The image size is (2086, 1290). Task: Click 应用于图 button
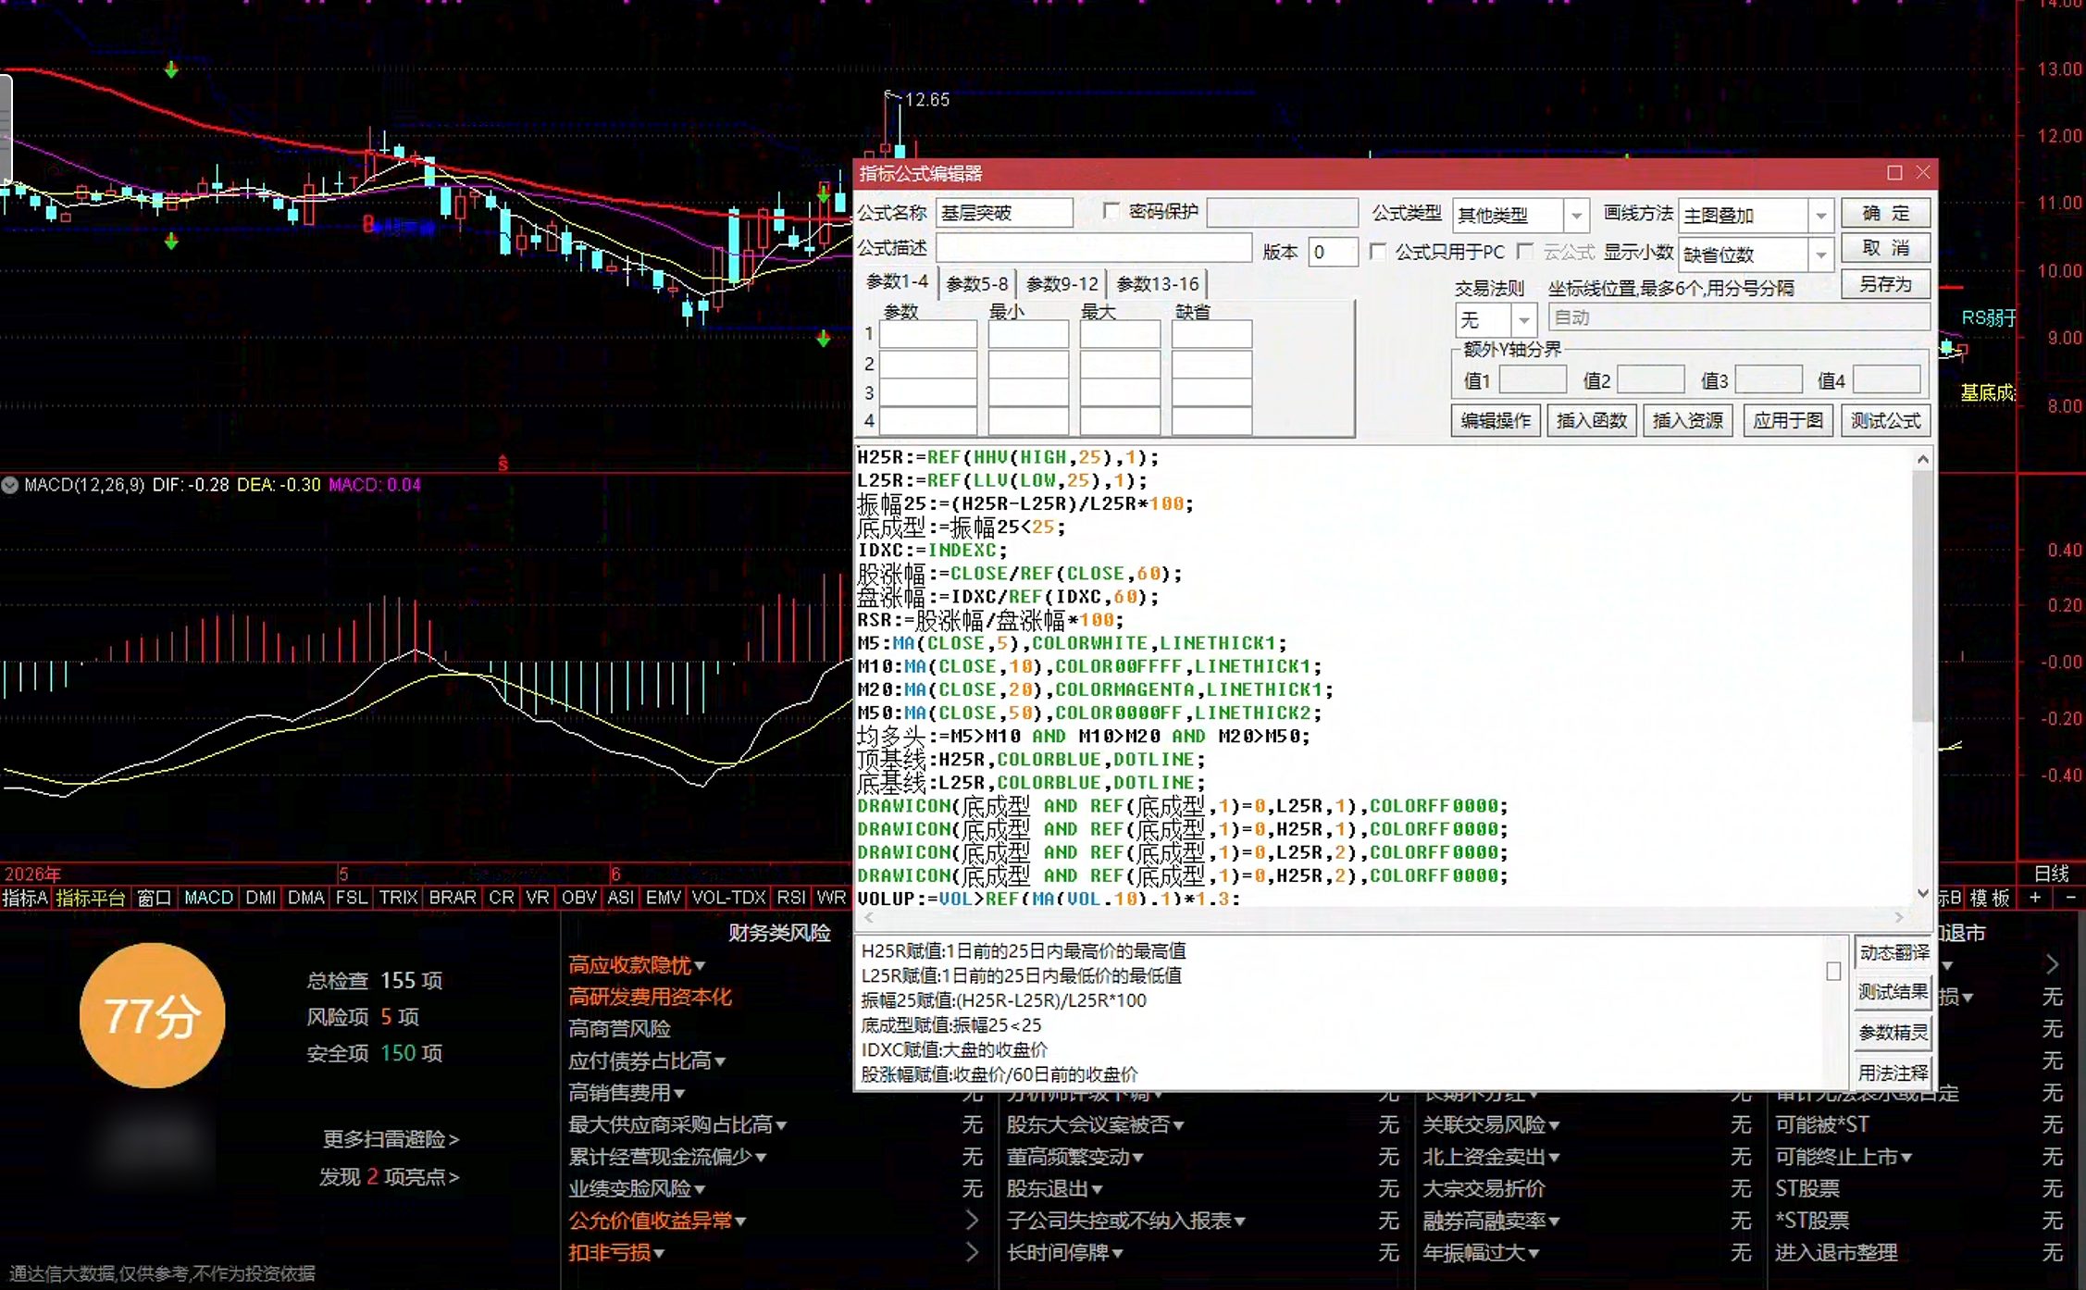tap(1788, 421)
